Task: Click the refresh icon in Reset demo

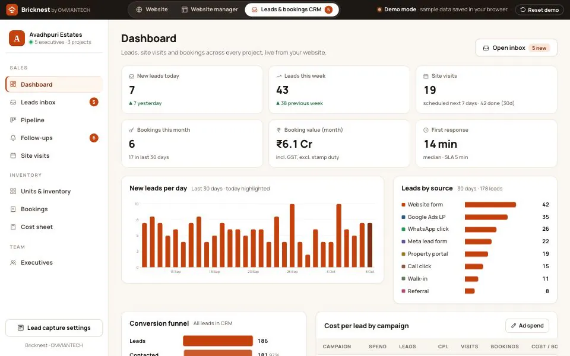Action: [522, 9]
